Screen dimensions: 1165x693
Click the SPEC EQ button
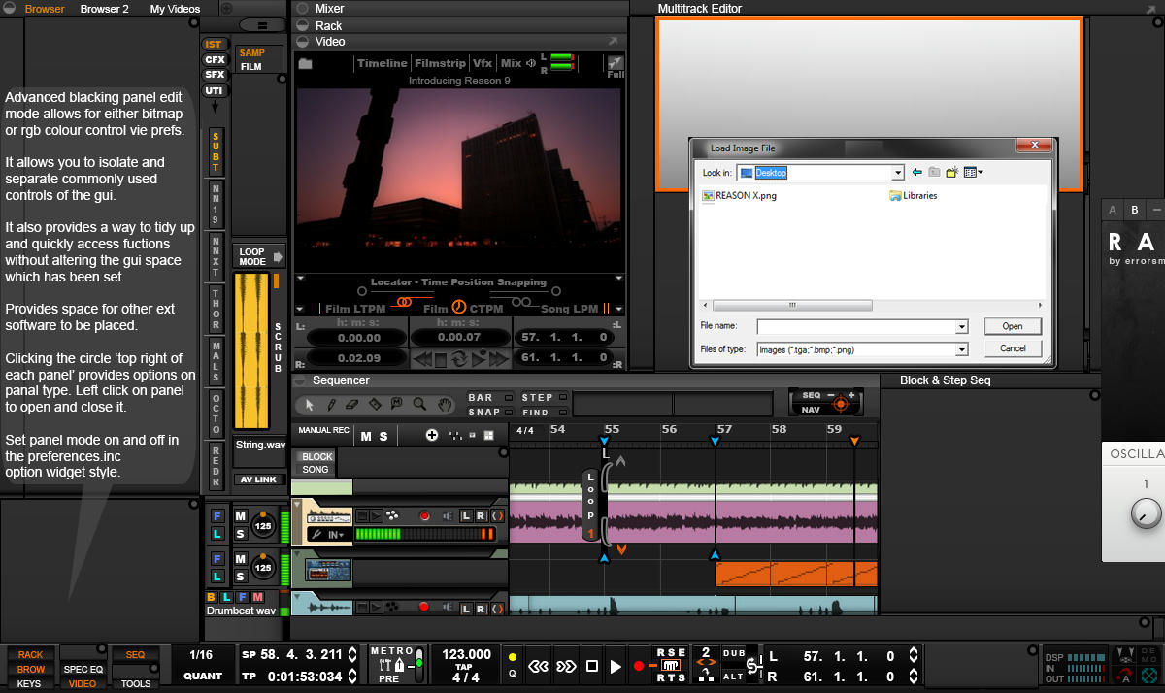83,669
